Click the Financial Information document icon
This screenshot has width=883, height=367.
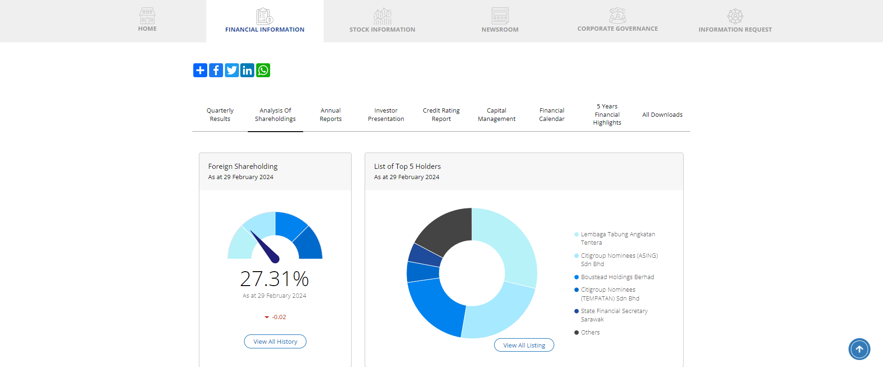[265, 16]
